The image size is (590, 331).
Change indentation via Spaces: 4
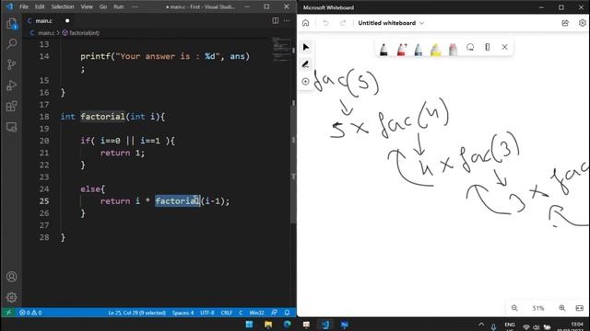coord(183,313)
